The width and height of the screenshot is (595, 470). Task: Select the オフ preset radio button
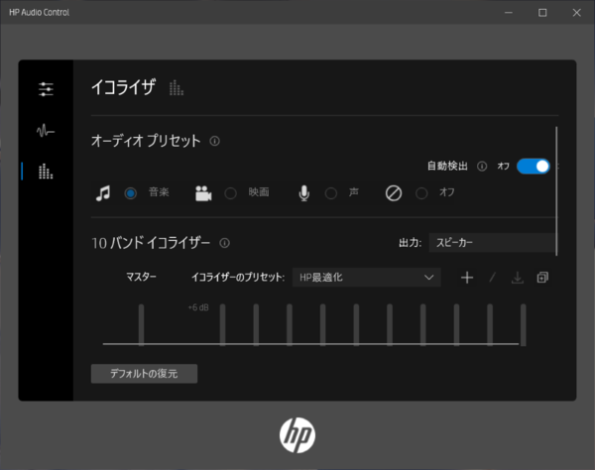tap(421, 193)
